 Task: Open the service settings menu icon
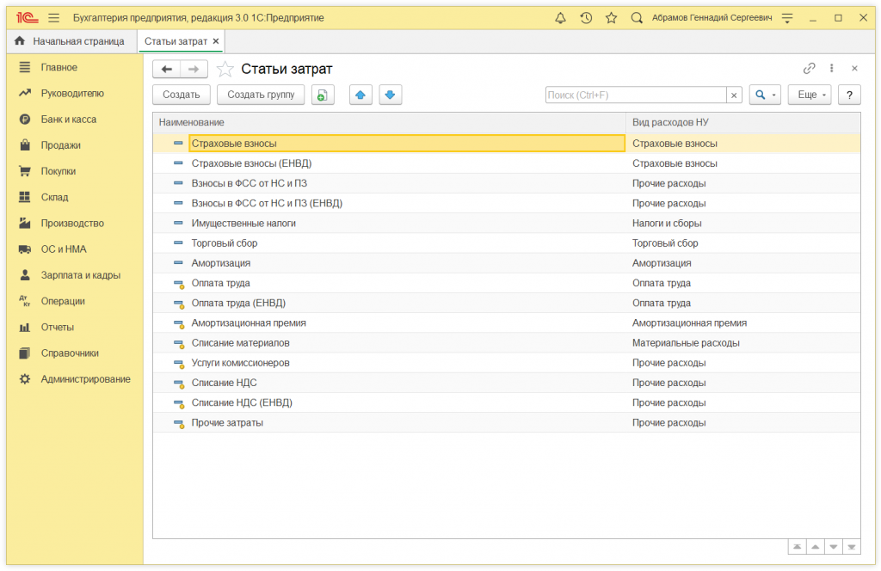[x=786, y=17]
